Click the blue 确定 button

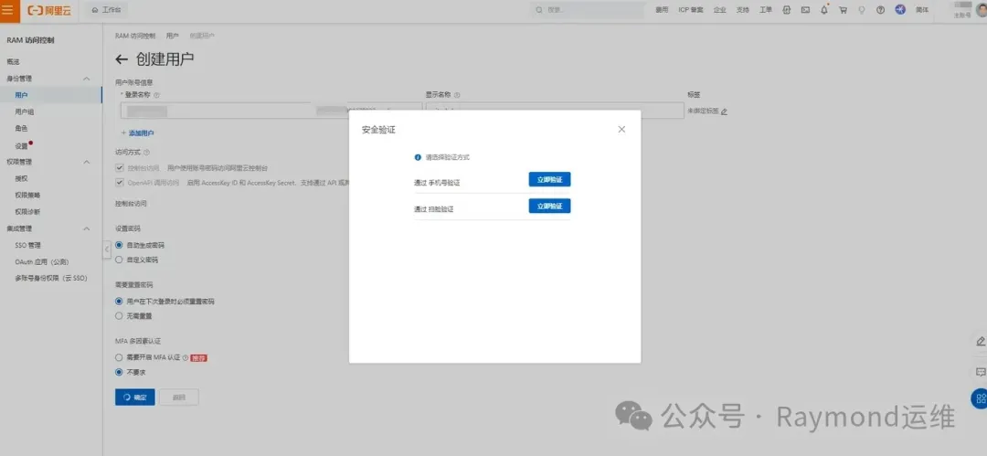coord(134,398)
